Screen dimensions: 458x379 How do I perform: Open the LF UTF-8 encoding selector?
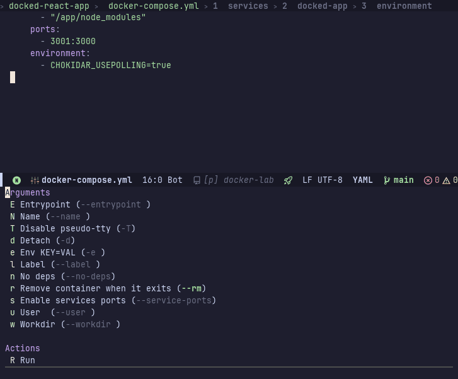click(x=323, y=180)
